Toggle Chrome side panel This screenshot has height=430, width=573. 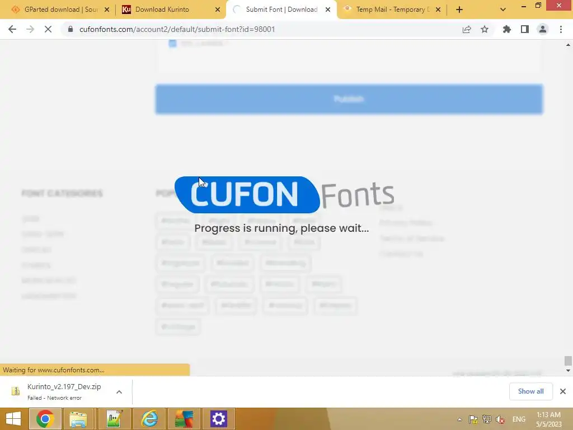[525, 29]
